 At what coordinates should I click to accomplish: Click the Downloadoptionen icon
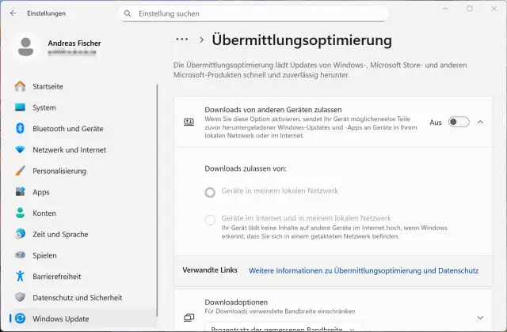point(189,318)
